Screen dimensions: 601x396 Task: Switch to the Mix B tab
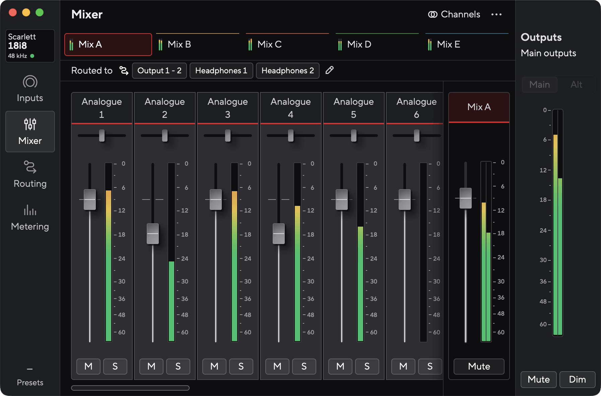[198, 45]
